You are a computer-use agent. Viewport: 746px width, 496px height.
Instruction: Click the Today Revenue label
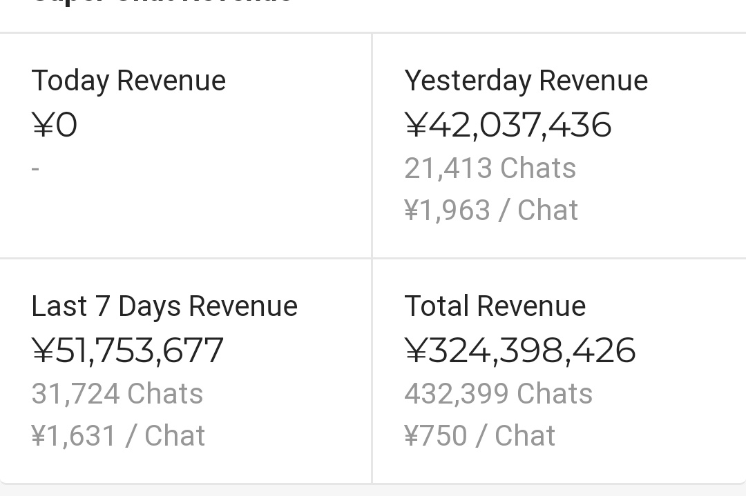pyautogui.click(x=128, y=81)
